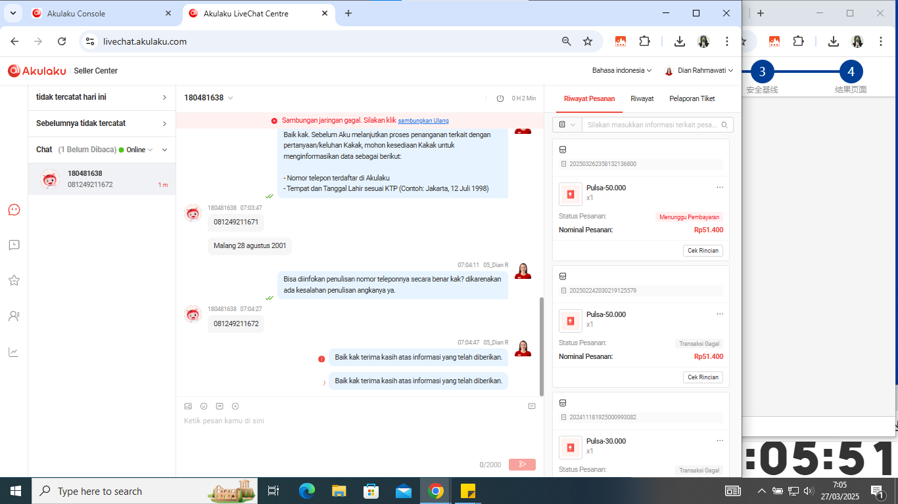Open three-dot menu for Pulsa-50.000 Transaksi Gagal order

[720, 314]
